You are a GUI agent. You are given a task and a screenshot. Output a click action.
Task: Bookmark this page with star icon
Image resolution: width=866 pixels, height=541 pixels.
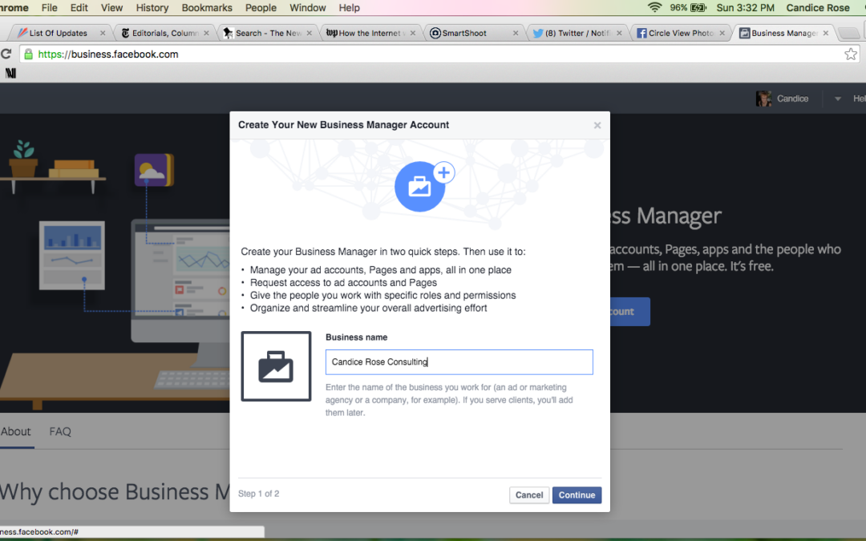(x=851, y=55)
